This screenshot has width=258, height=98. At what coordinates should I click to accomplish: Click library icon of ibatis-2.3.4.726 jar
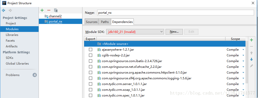click(99, 61)
